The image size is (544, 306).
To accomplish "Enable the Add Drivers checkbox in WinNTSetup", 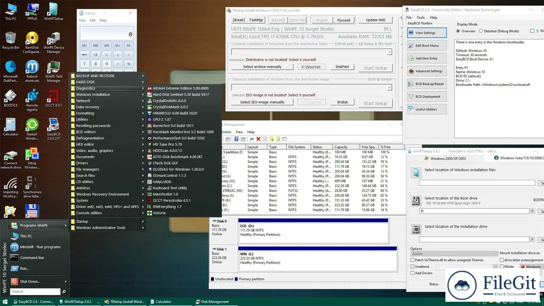I will [x=413, y=273].
